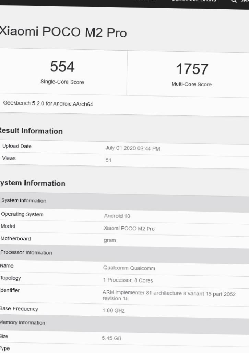Click the Single-Core Score label
Screen dimensions: 249x353
click(x=62, y=82)
